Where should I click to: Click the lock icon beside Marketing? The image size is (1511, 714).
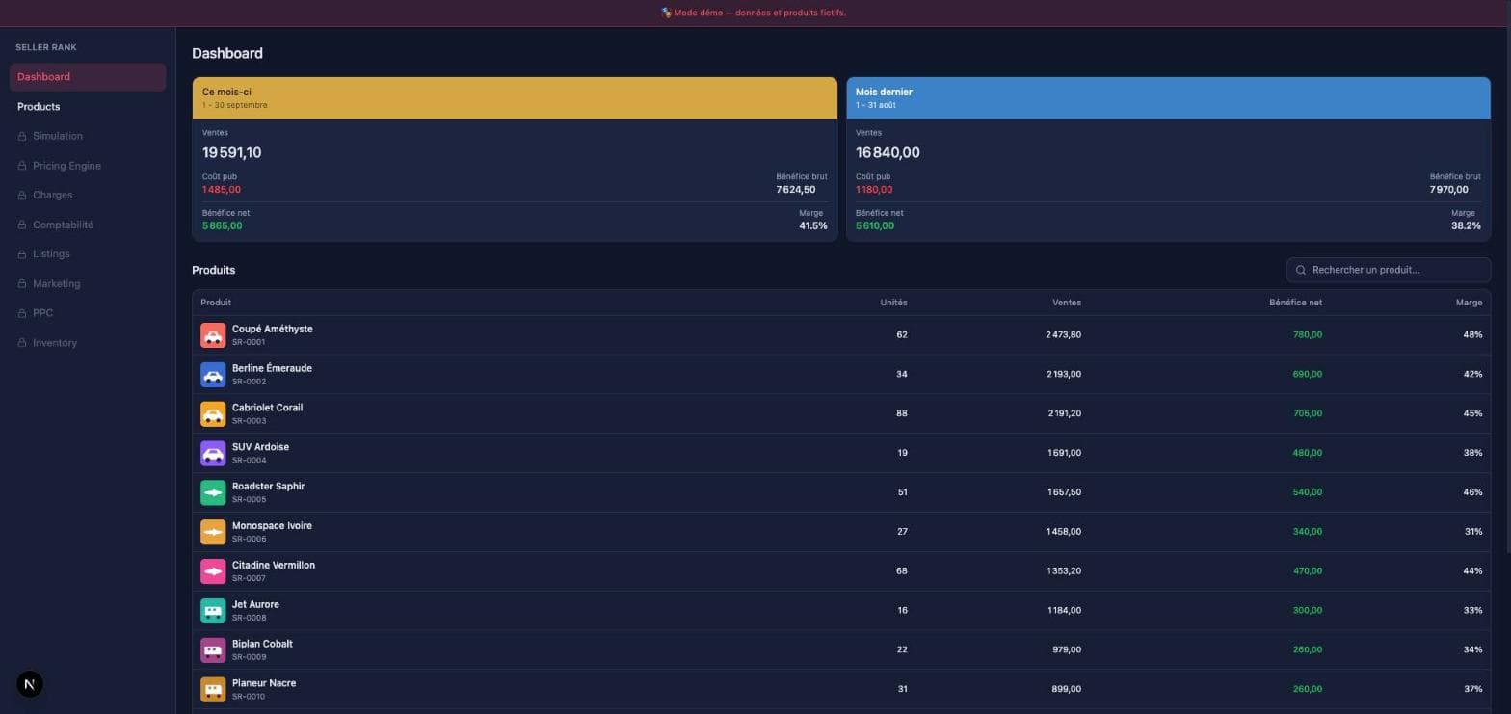[22, 283]
